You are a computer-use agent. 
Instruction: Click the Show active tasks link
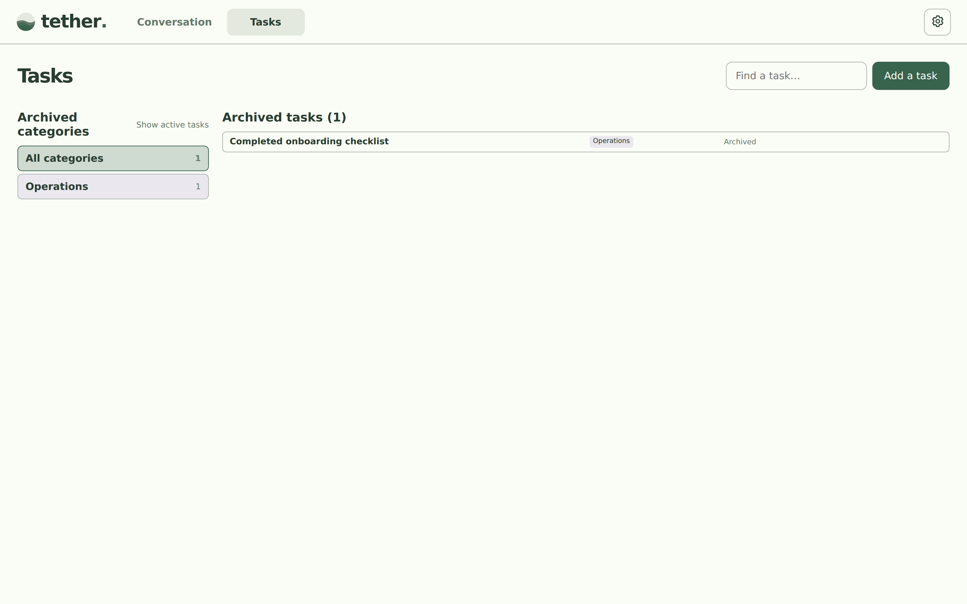point(173,124)
